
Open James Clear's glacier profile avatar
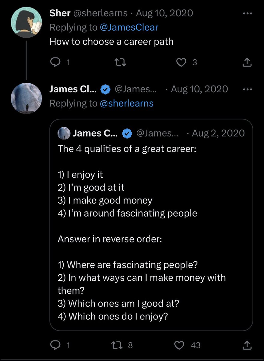point(26,98)
